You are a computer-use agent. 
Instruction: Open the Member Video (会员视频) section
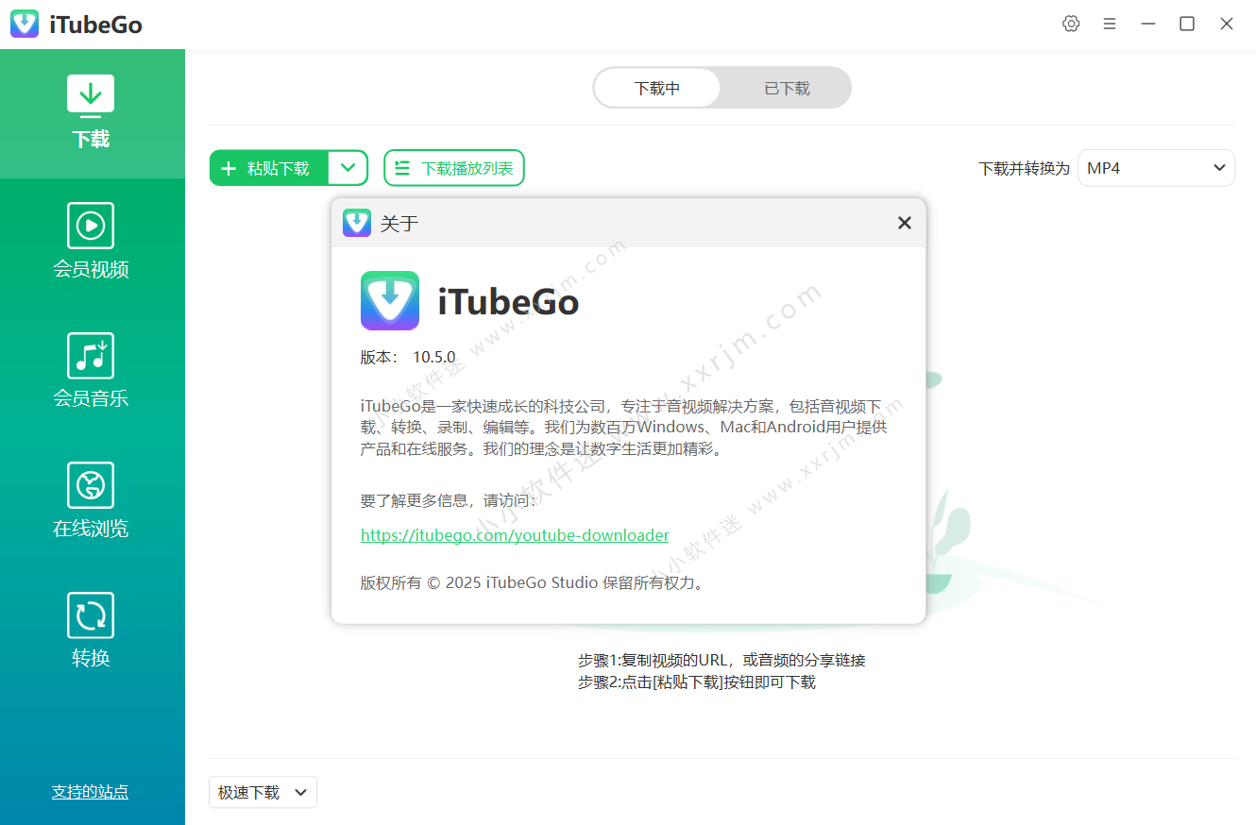[91, 242]
